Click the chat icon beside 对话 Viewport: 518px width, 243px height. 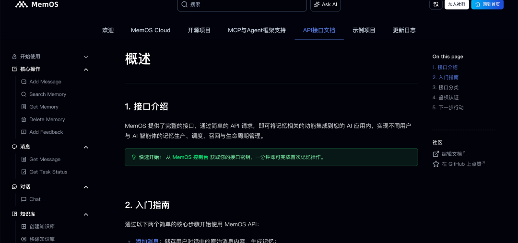(14, 186)
